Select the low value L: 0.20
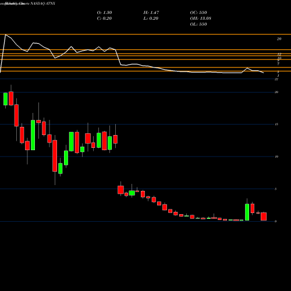291x291 pixels. coord(151,18)
